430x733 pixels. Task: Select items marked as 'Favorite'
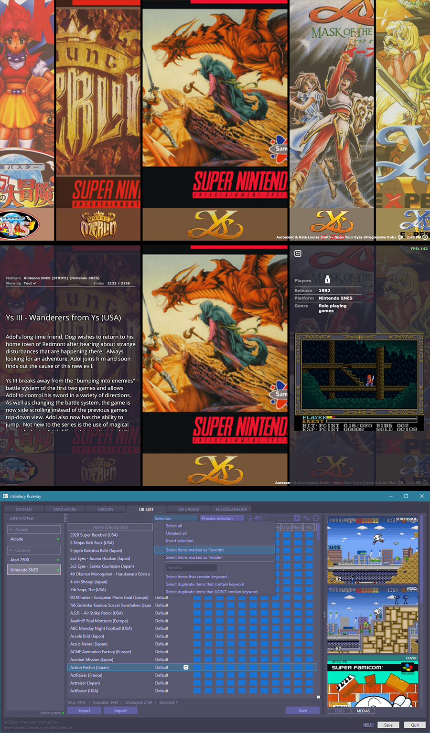pos(214,550)
